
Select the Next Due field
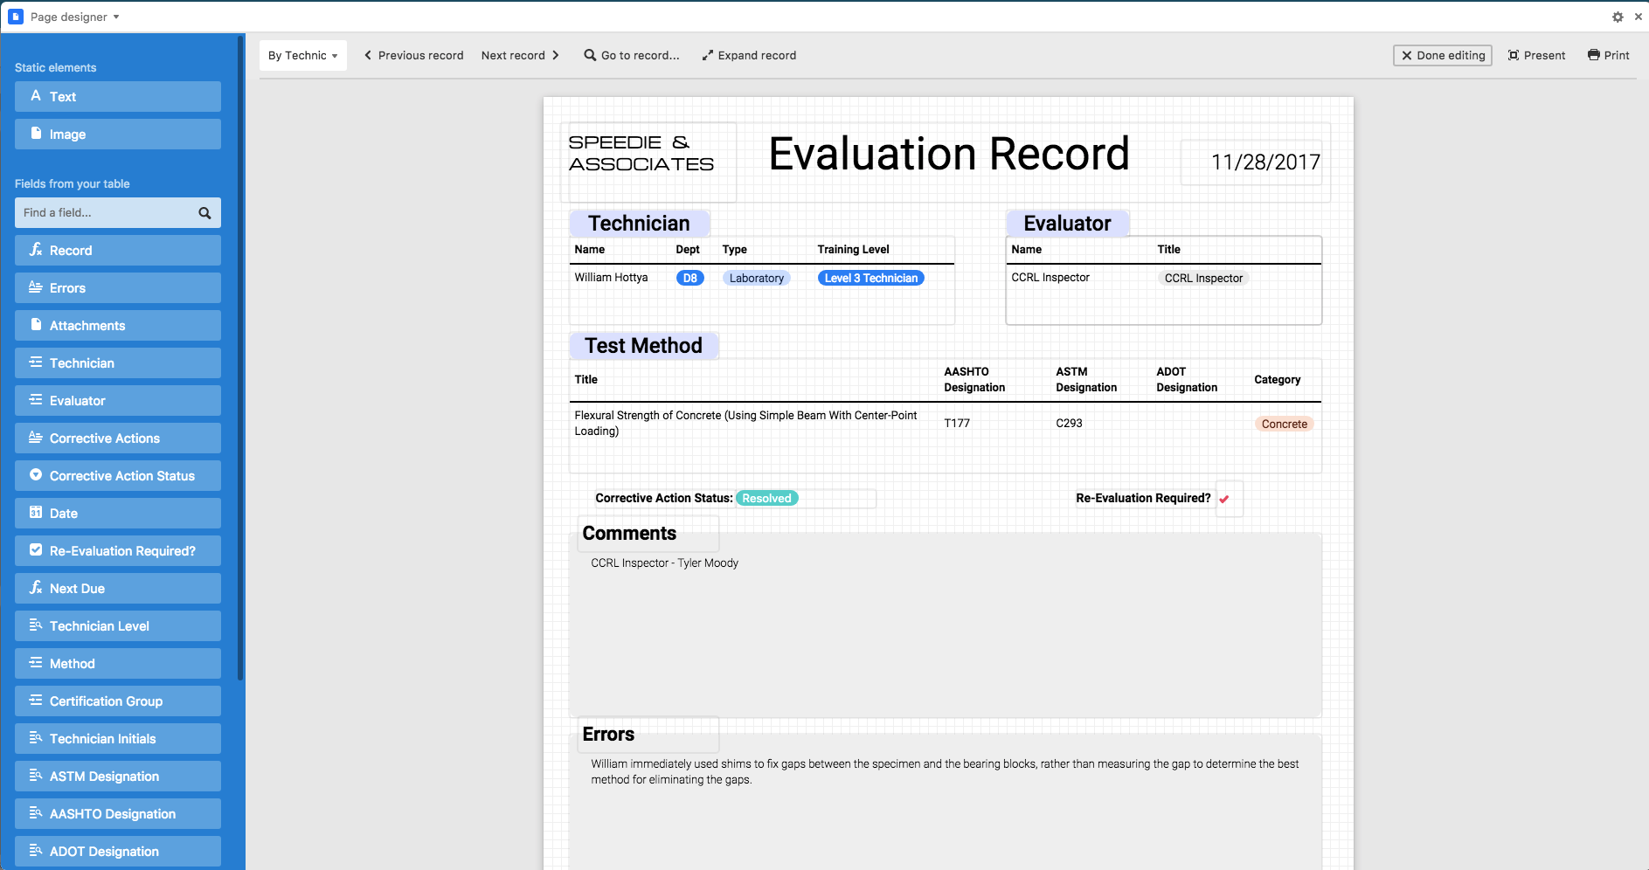click(x=118, y=588)
